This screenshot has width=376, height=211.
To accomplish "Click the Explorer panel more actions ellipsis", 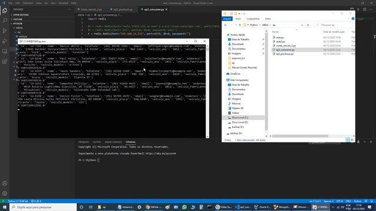I will pyautogui.click(x=69, y=9).
